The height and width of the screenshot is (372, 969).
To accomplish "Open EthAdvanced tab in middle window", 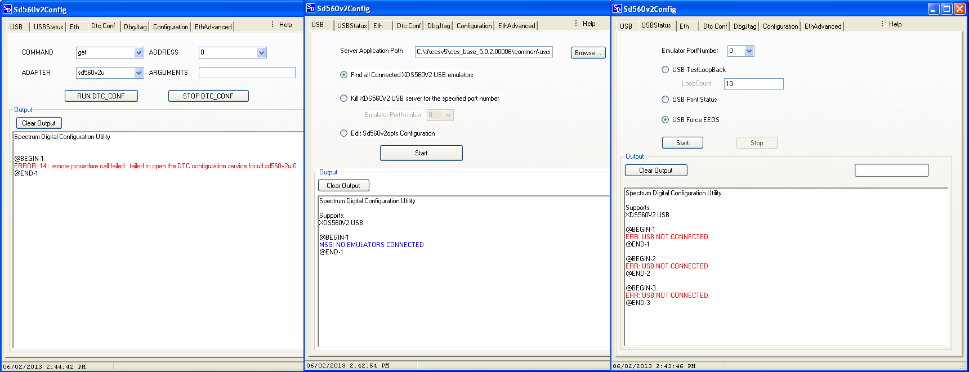I will coord(517,26).
